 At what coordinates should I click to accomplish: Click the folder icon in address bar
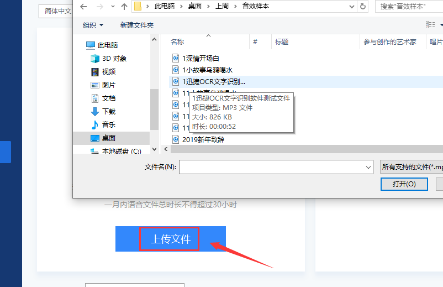coord(138,6)
